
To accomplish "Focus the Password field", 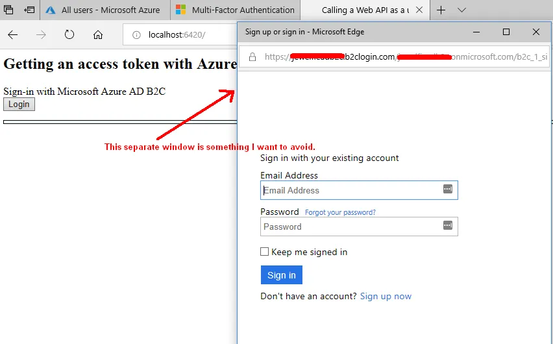I will 359,227.
